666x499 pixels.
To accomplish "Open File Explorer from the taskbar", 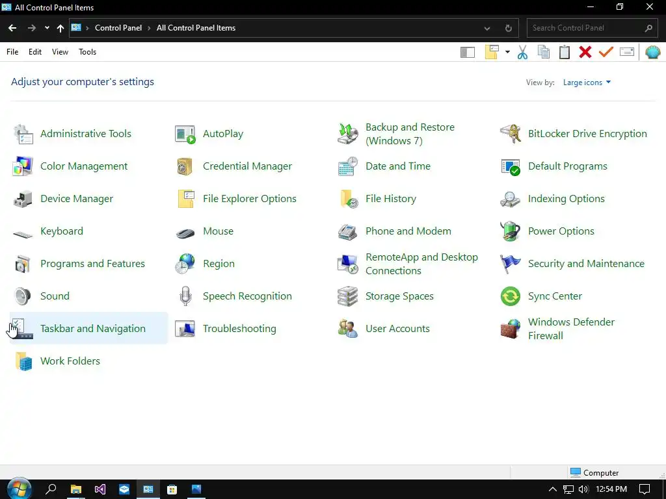I will tap(76, 489).
